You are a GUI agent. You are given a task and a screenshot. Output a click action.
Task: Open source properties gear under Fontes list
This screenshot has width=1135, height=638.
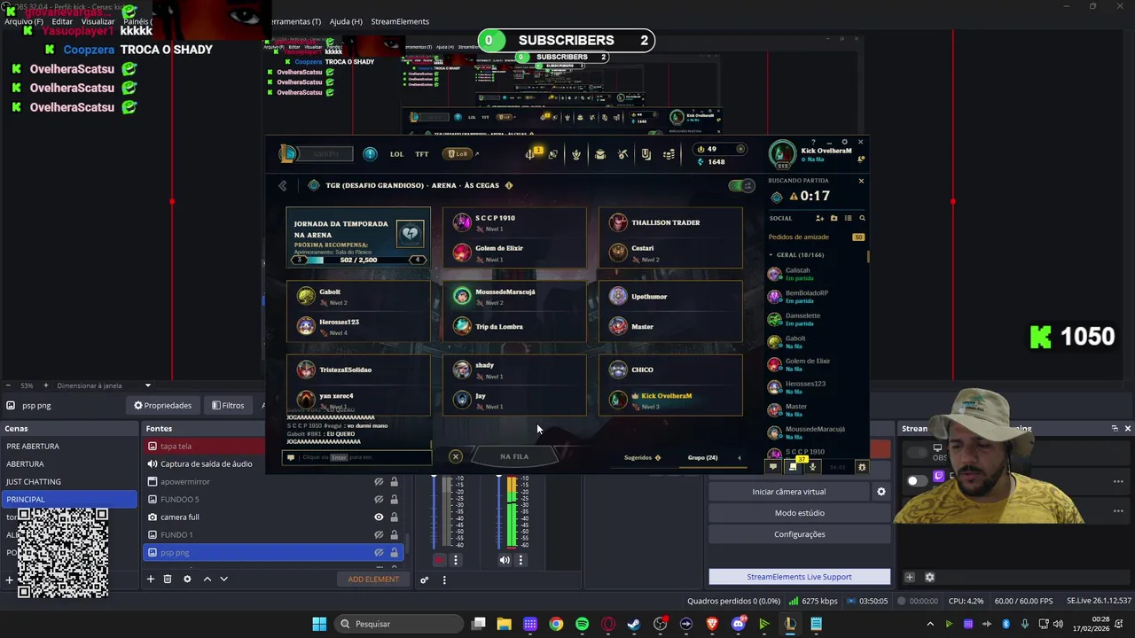coord(187,580)
